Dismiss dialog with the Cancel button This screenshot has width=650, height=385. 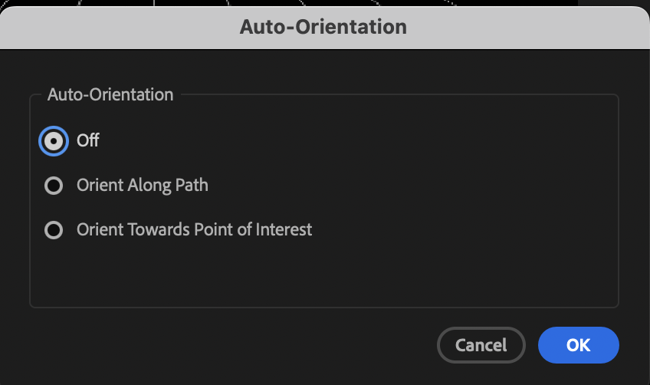(481, 345)
